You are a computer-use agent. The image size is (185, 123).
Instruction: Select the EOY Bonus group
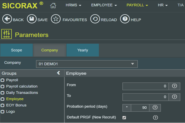16,105
